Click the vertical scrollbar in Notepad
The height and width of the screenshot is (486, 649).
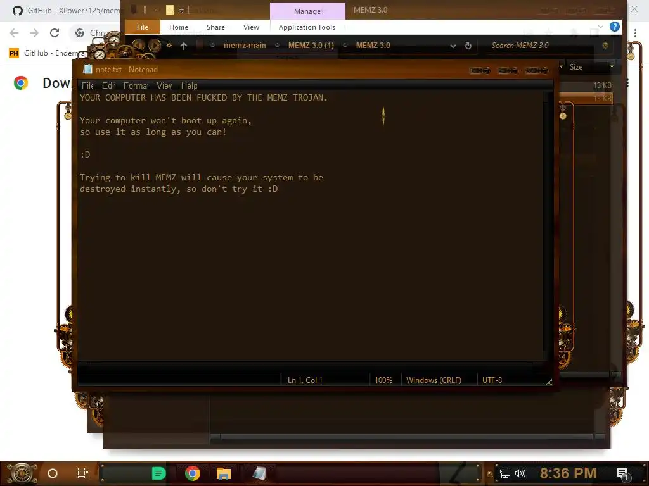[548, 225]
